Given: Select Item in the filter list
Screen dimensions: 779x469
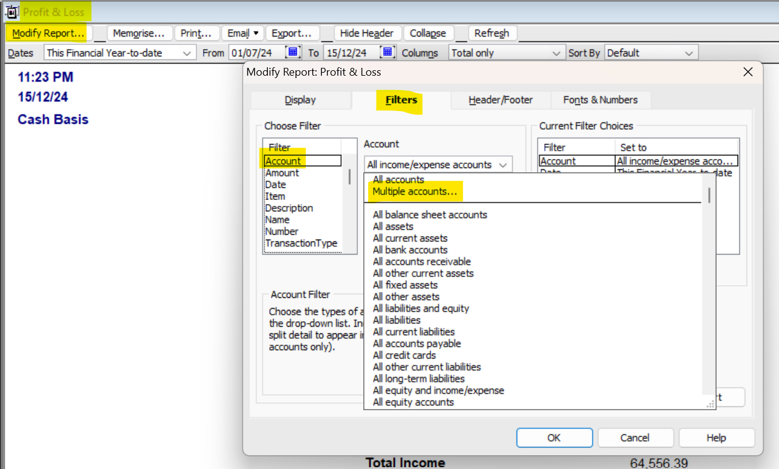Looking at the screenshot, I should (303, 196).
